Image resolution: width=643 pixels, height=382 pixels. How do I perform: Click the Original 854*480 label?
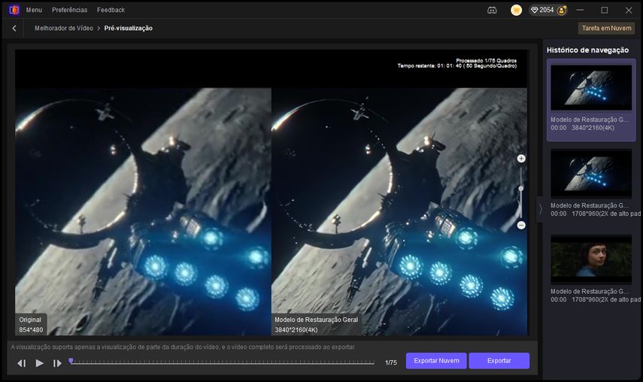click(x=31, y=325)
